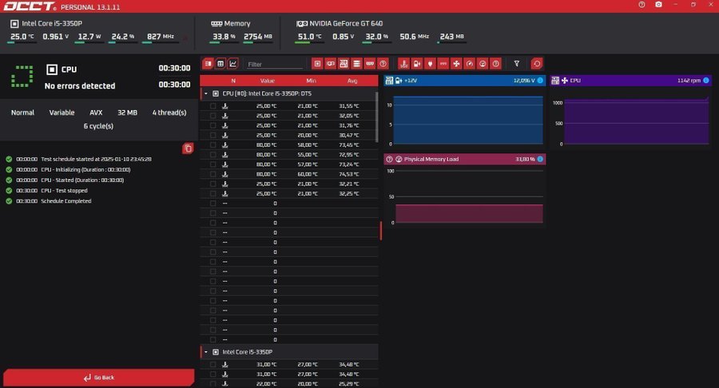Filter sensors by fan speed icon

click(x=456, y=64)
